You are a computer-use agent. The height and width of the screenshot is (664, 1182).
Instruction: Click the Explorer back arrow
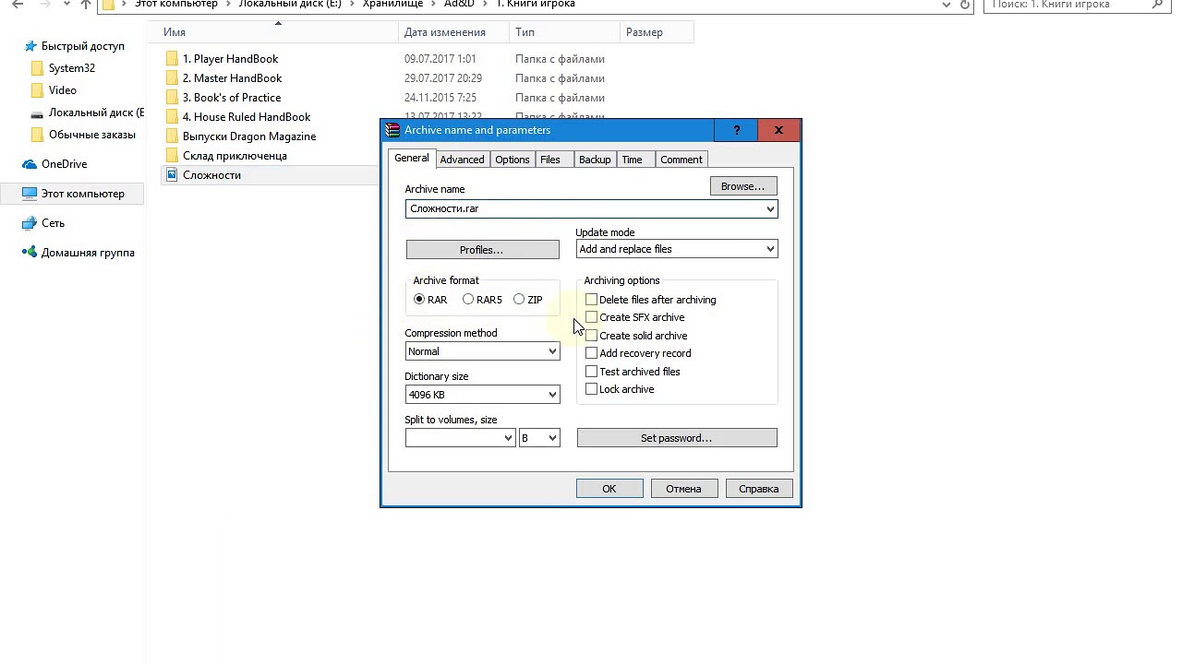pyautogui.click(x=18, y=4)
